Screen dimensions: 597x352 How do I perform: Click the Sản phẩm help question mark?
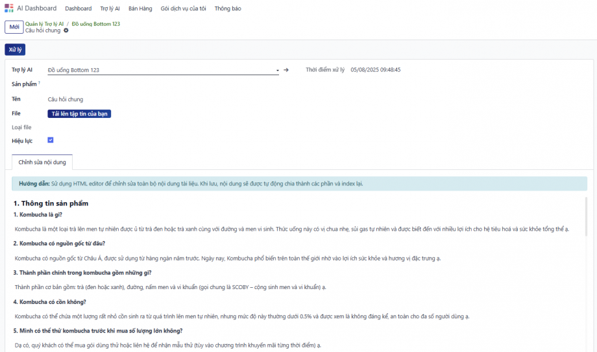coord(39,83)
